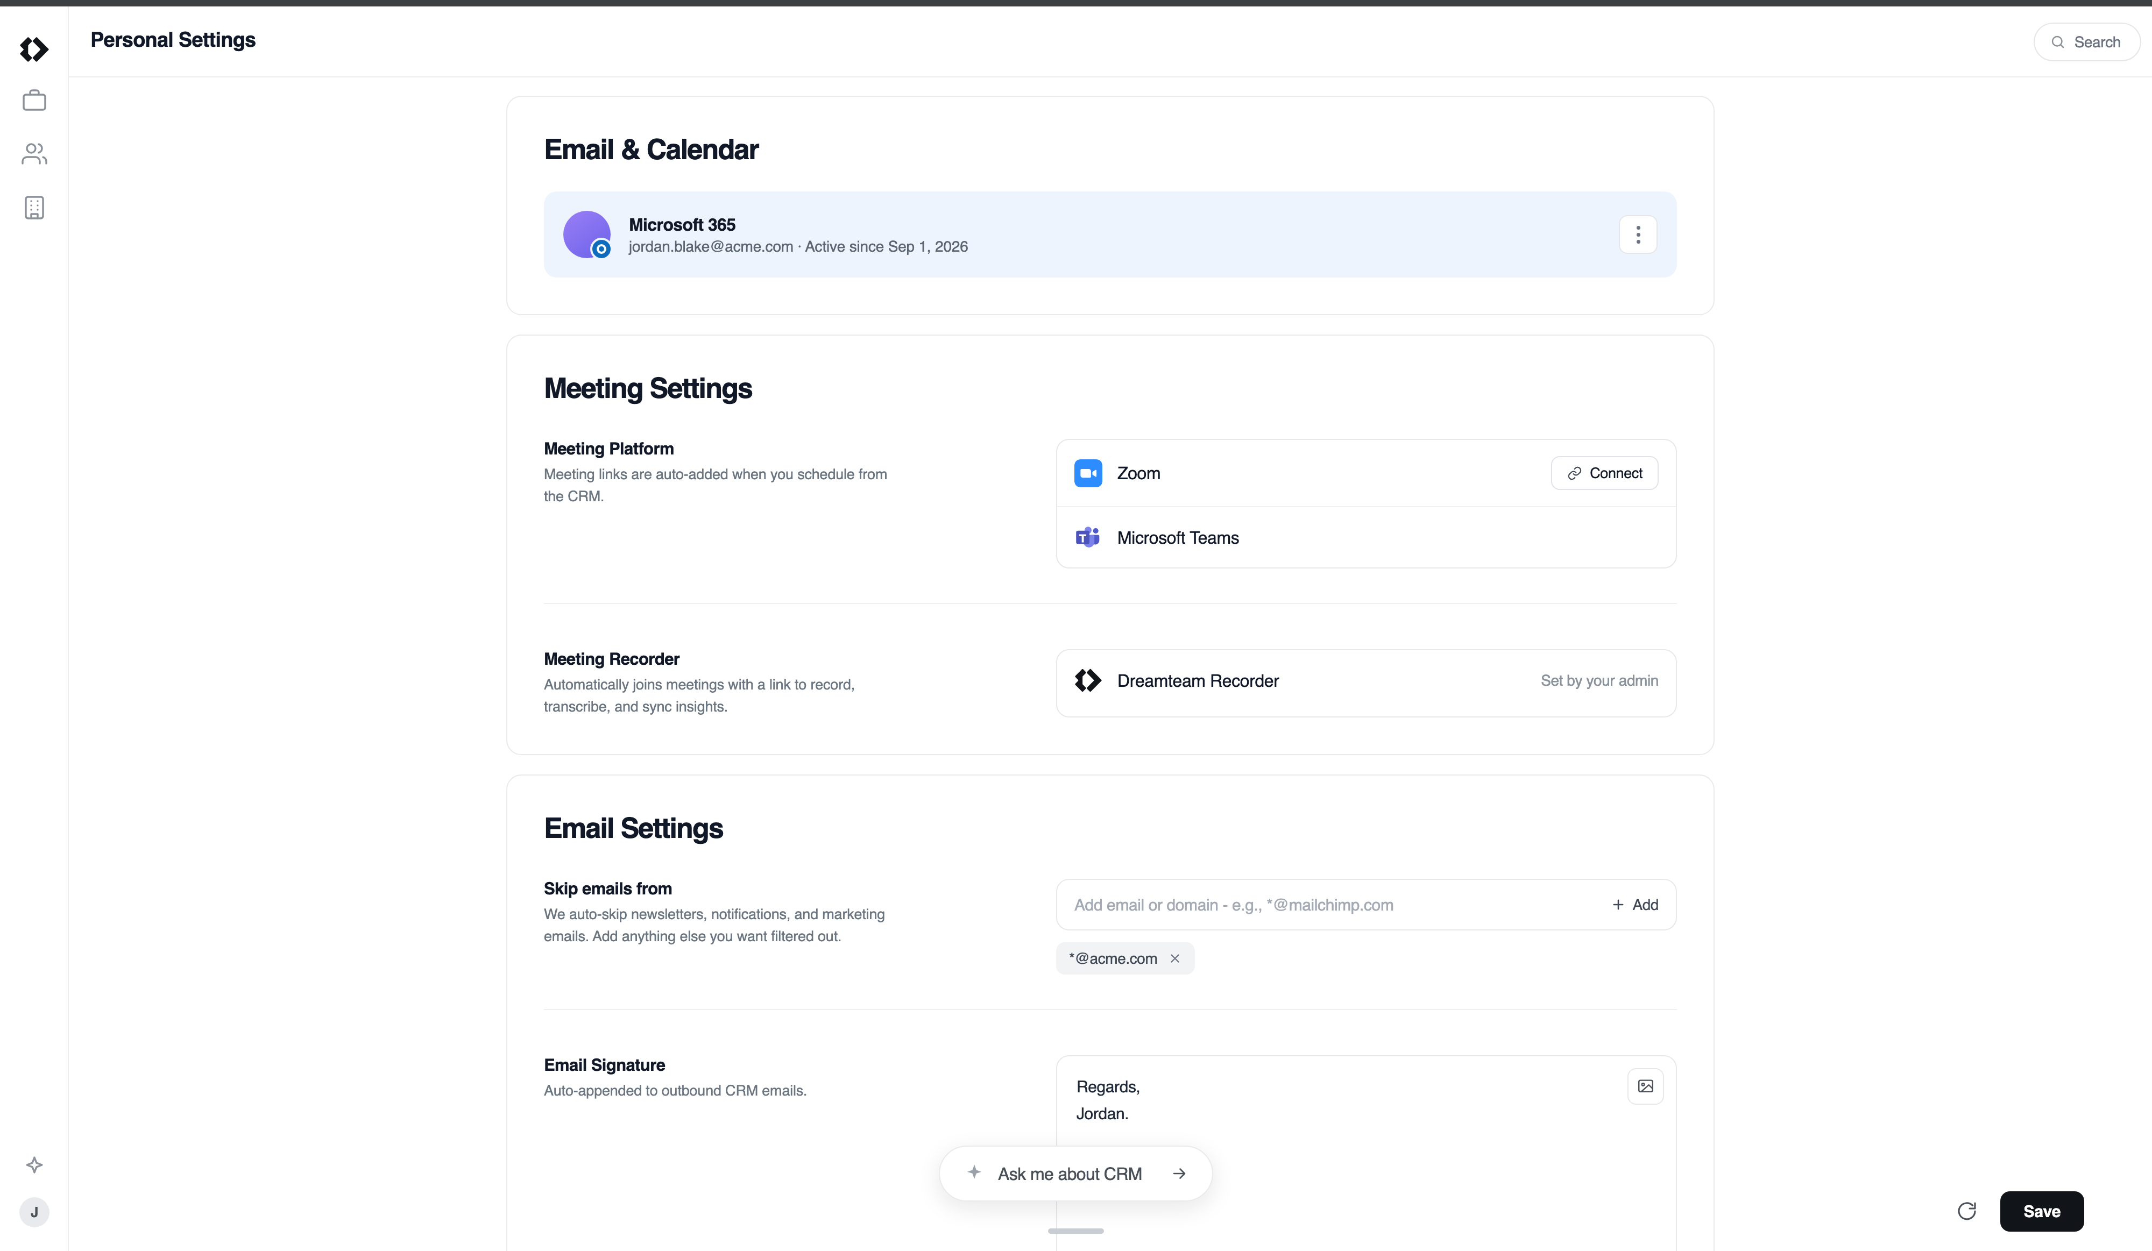Save the personal settings
This screenshot has height=1251, width=2152.
pyautogui.click(x=2041, y=1211)
